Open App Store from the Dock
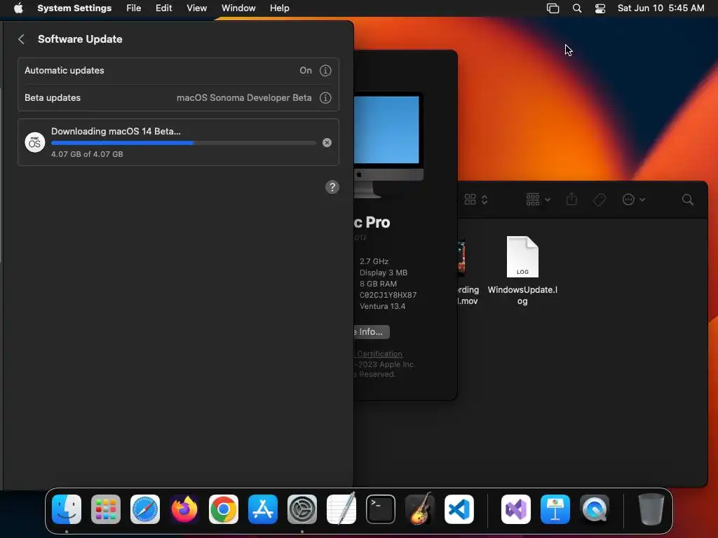The image size is (718, 538). (263, 509)
